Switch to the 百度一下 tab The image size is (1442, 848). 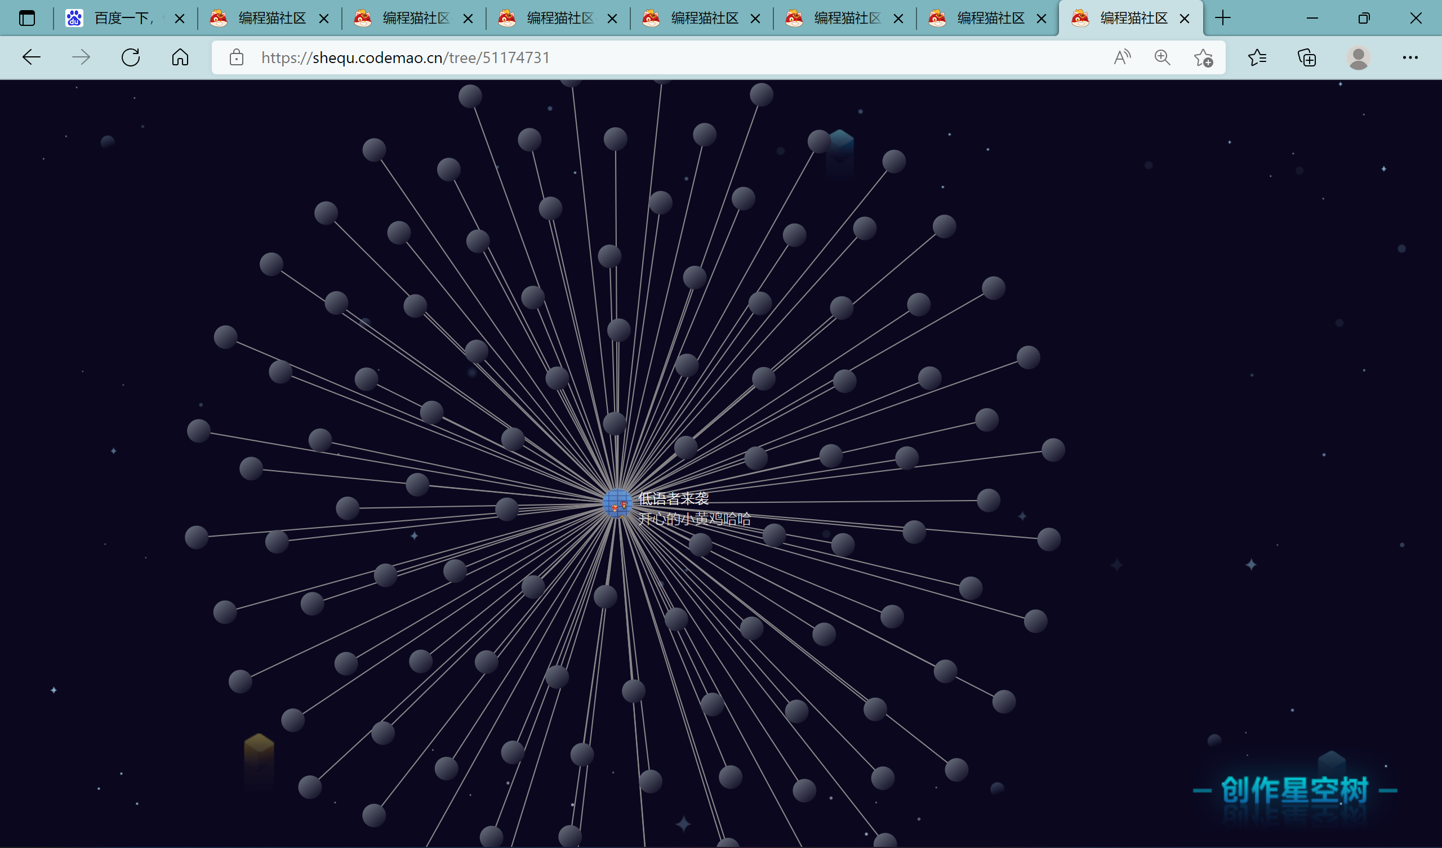pos(126,19)
